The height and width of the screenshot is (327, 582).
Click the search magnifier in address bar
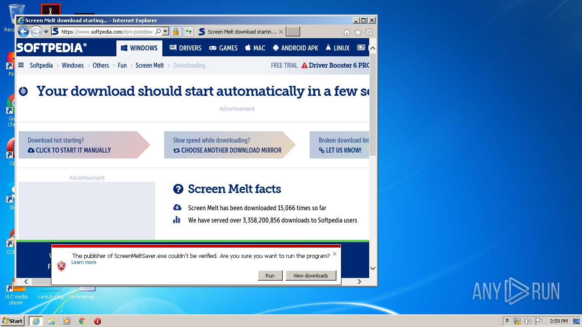(x=158, y=32)
